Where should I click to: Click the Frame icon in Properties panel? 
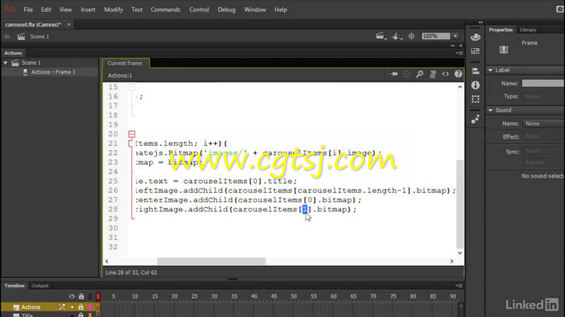point(504,49)
